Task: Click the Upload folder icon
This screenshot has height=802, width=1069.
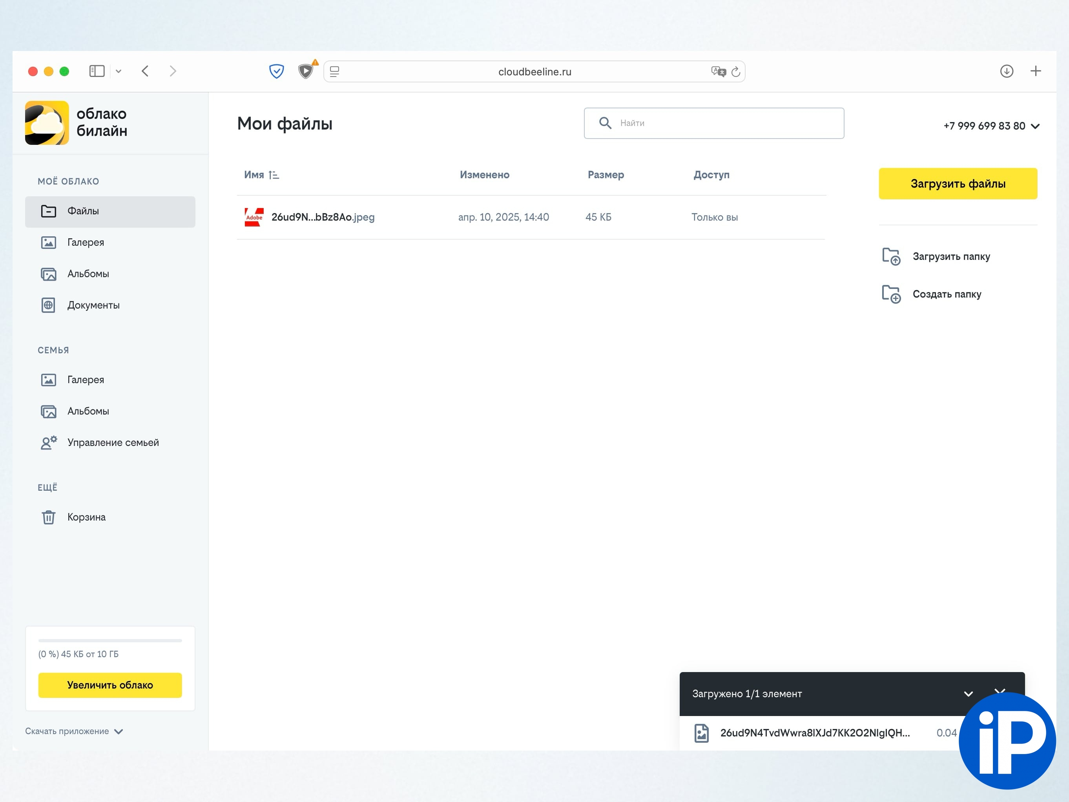Action: pos(891,256)
